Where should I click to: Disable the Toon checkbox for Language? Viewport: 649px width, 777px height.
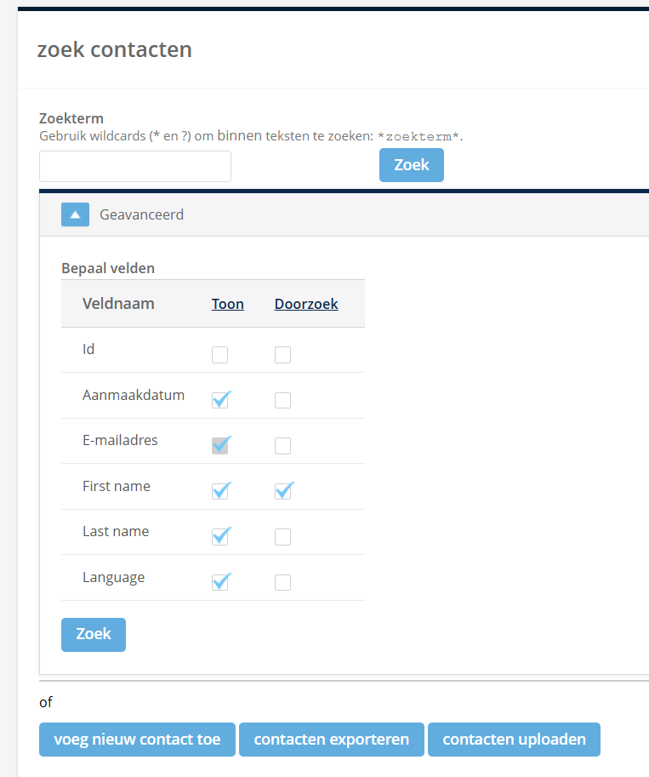(220, 582)
